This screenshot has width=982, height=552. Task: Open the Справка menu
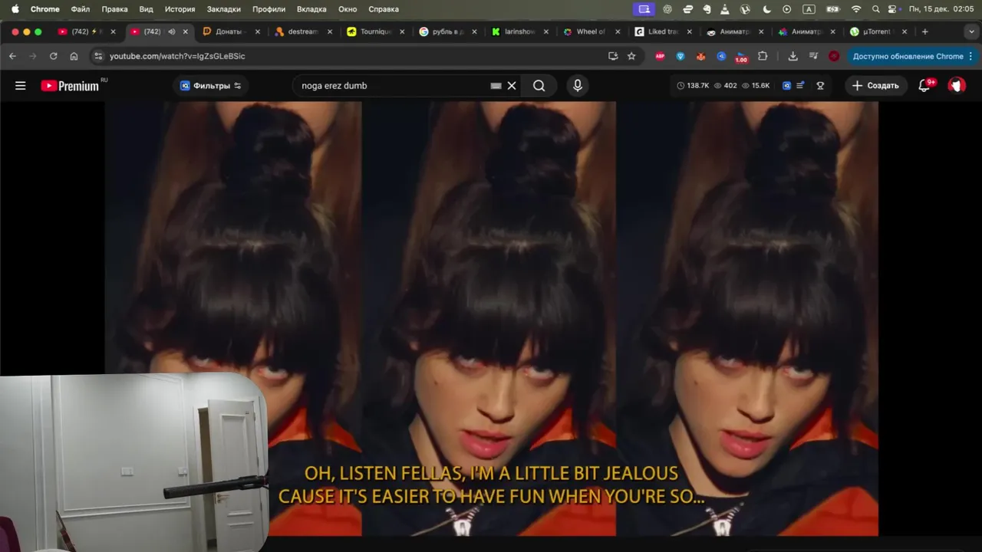pyautogui.click(x=384, y=9)
